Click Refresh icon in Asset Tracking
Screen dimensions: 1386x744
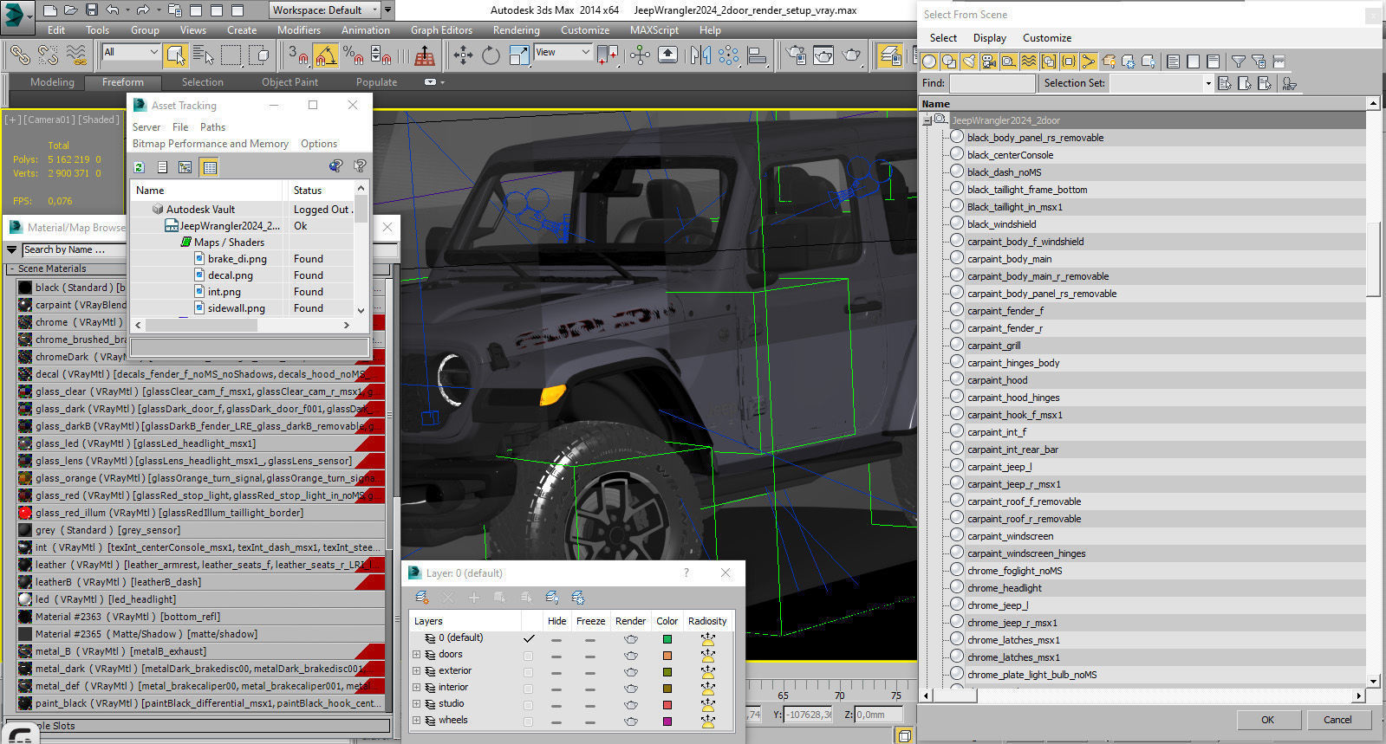(x=139, y=167)
